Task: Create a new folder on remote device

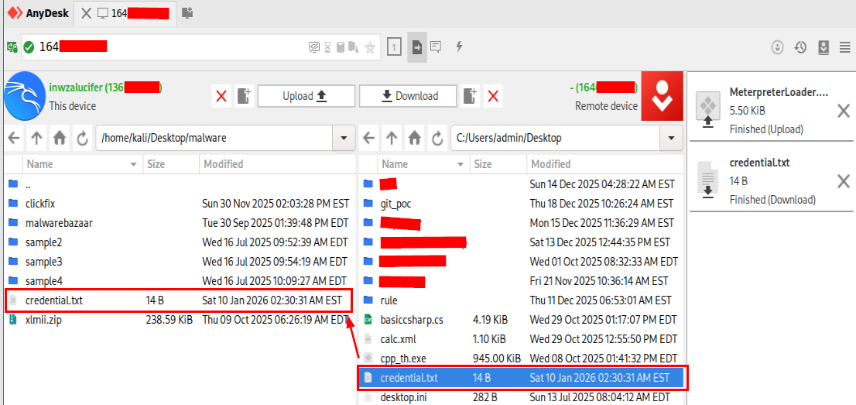Action: tap(470, 96)
